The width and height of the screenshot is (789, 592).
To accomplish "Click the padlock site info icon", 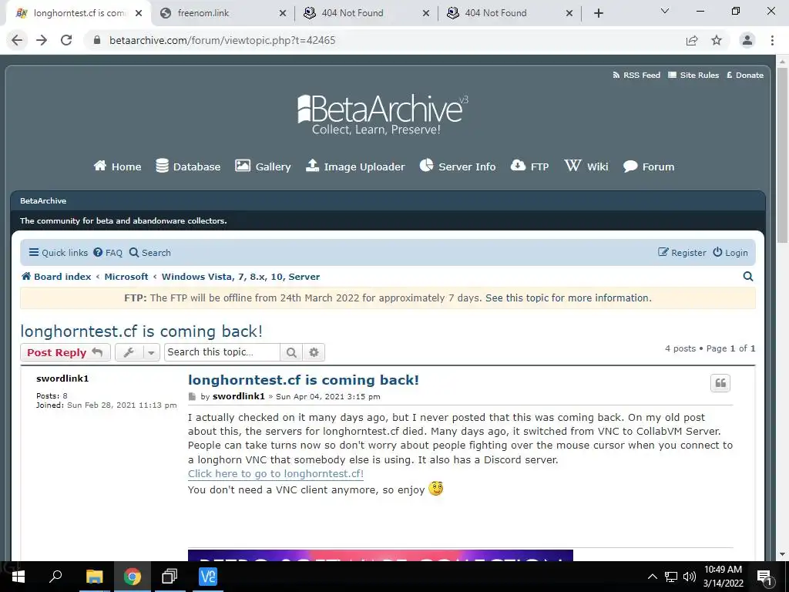I will click(x=97, y=40).
